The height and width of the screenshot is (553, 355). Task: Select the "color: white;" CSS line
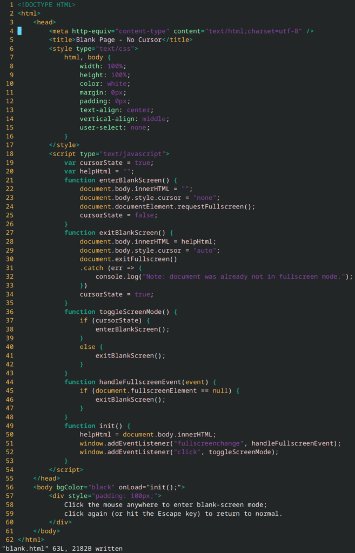point(105,84)
